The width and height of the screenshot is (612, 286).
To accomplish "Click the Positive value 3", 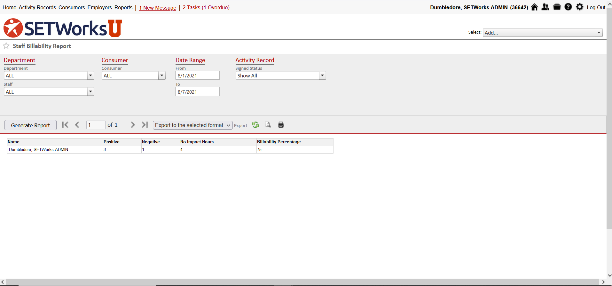I will click(x=122, y=149).
